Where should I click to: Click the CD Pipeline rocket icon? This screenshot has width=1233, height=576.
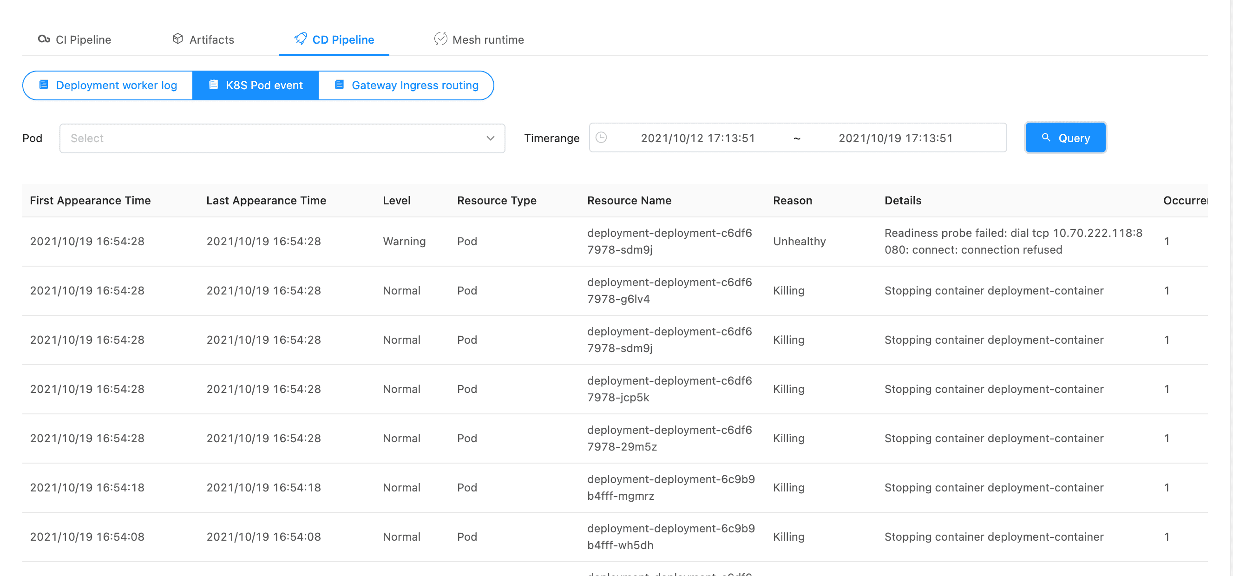pos(301,39)
